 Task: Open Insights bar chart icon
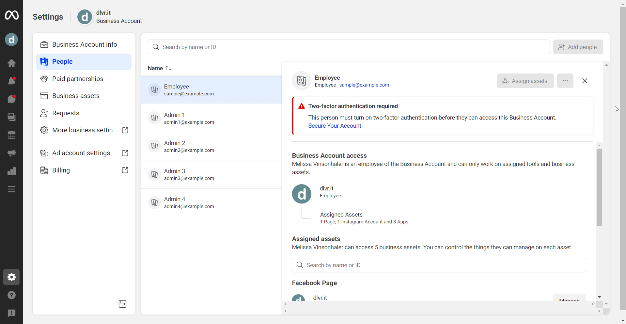(x=11, y=171)
